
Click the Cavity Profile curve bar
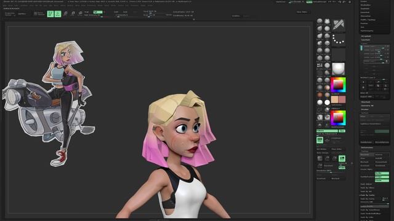point(374,206)
